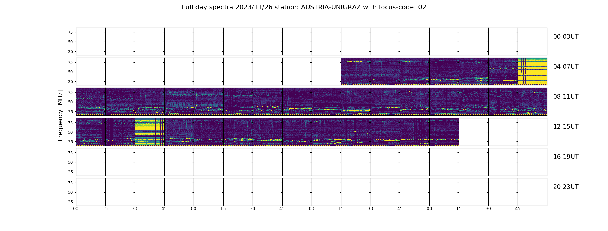
Task: Click the 75 tick label of the 12-15UT row
Action: (70, 123)
